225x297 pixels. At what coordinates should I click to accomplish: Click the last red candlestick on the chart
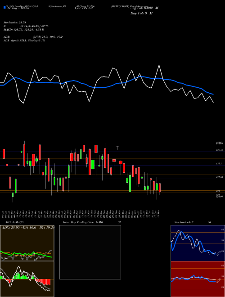(x=160, y=188)
